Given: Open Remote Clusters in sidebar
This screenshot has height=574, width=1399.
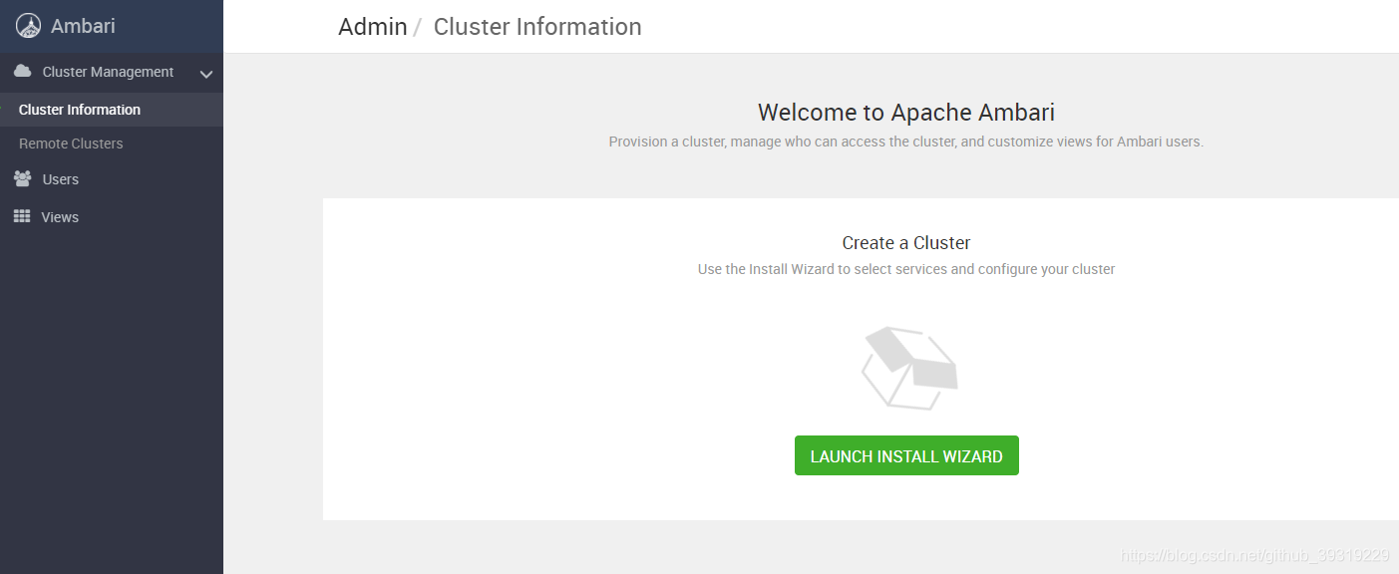Looking at the screenshot, I should pyautogui.click(x=112, y=143).
